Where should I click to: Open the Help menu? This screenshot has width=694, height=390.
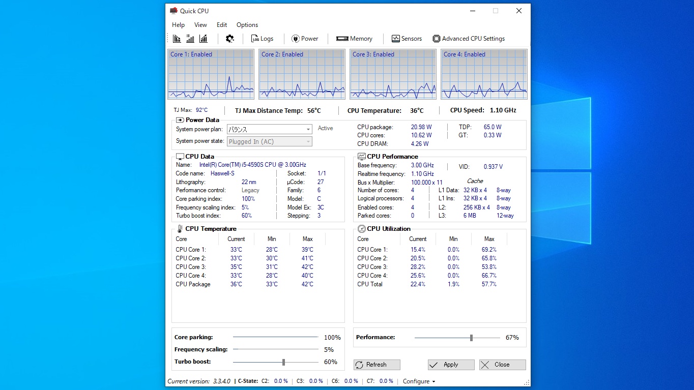tap(178, 25)
